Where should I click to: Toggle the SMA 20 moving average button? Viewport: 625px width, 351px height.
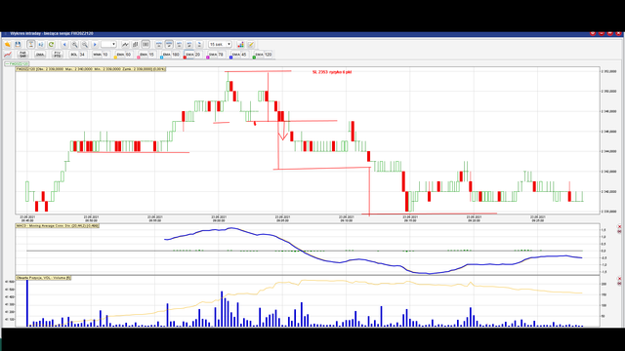pyautogui.click(x=189, y=55)
